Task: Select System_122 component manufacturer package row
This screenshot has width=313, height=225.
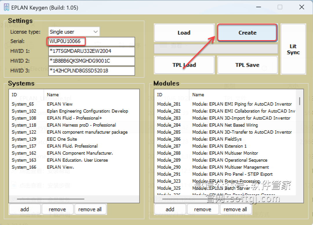Action: click(74, 132)
